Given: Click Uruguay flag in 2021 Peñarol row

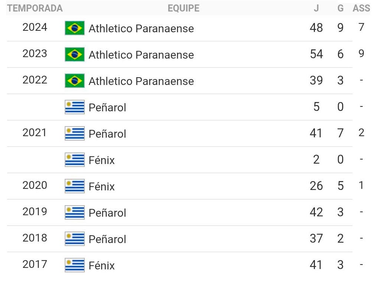Looking at the screenshot, I should point(75,134).
